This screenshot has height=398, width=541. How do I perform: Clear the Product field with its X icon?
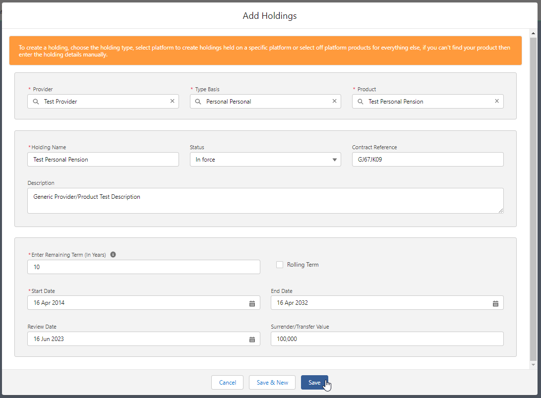tap(497, 101)
